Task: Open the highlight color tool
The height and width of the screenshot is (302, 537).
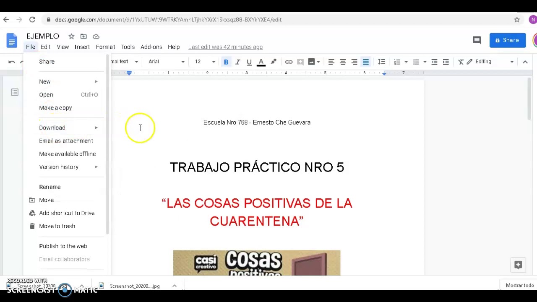Action: pyautogui.click(x=274, y=62)
